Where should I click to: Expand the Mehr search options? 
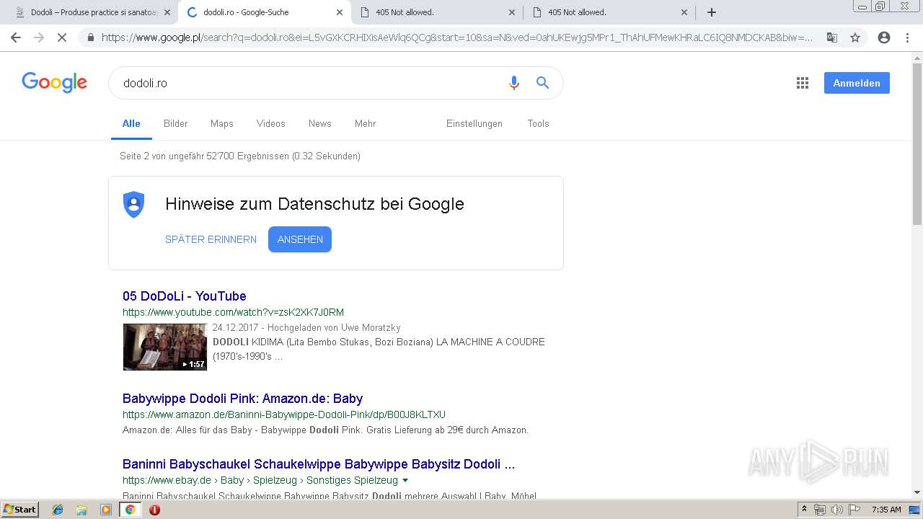pyautogui.click(x=366, y=123)
